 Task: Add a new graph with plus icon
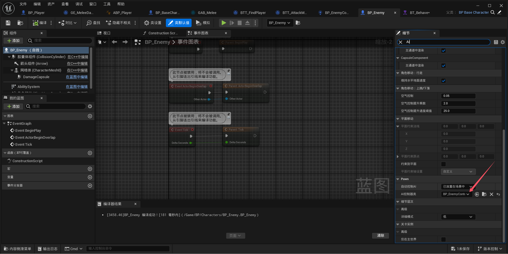click(x=90, y=116)
